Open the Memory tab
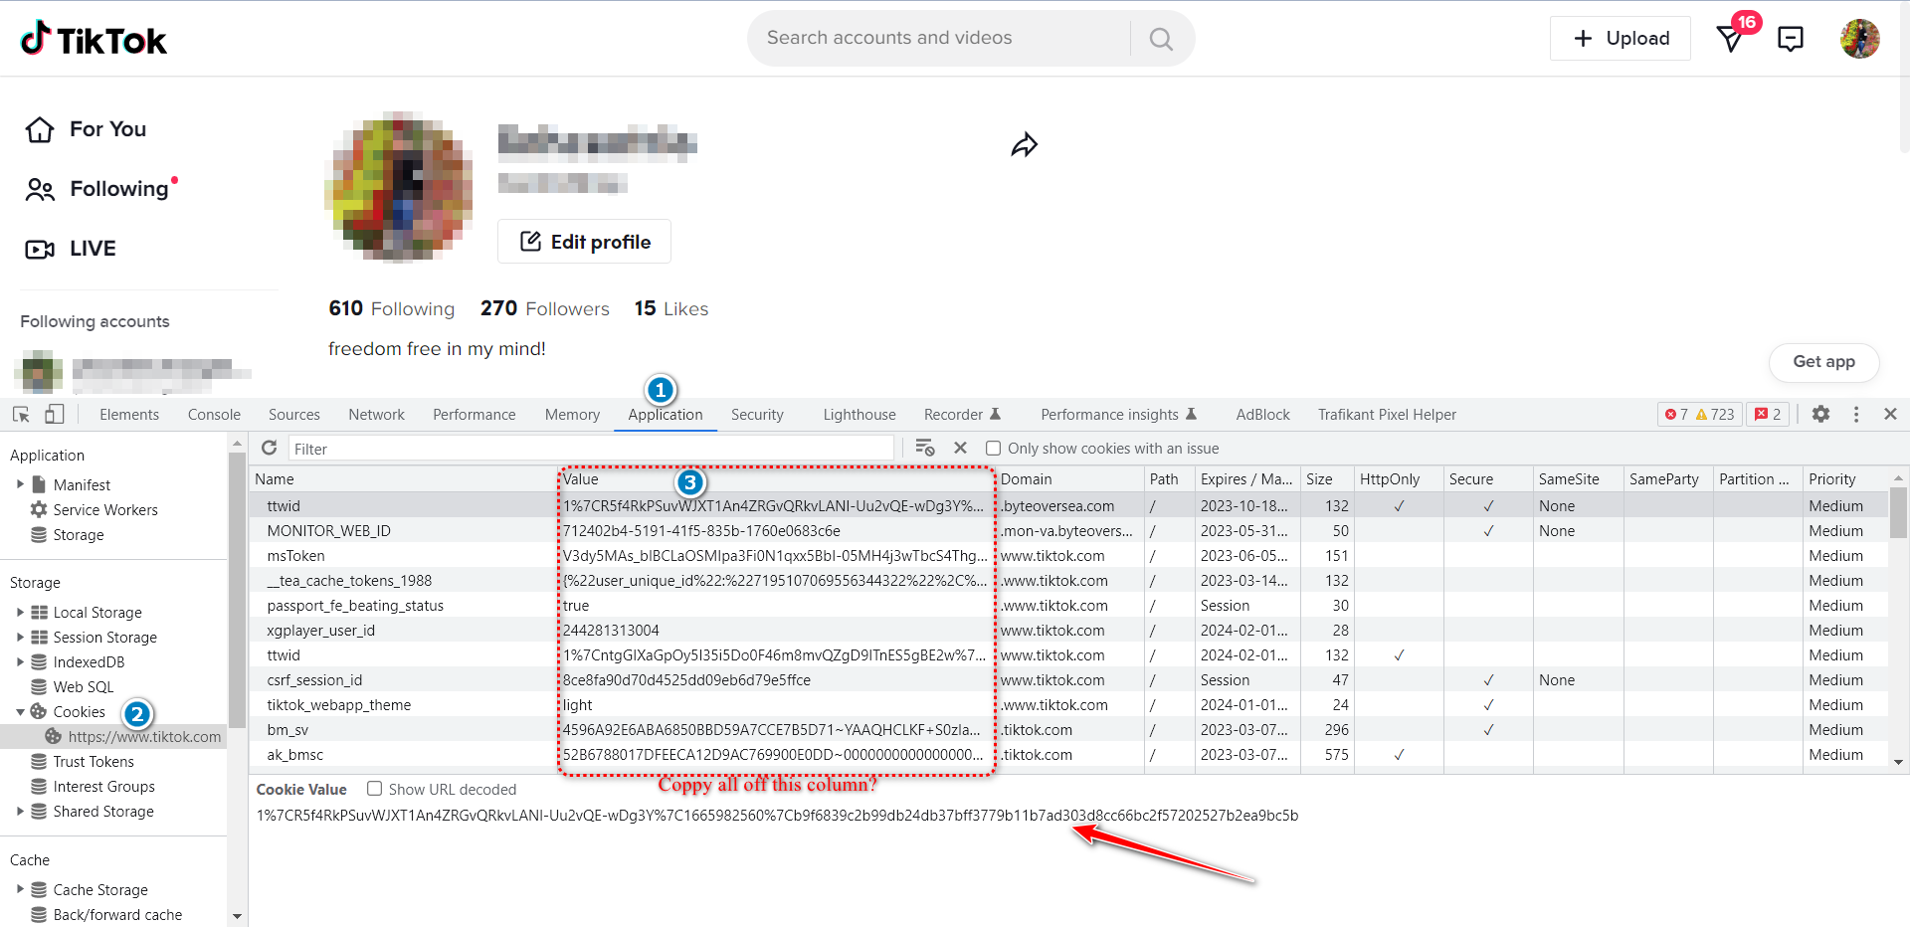The width and height of the screenshot is (1910, 927). pyautogui.click(x=572, y=415)
